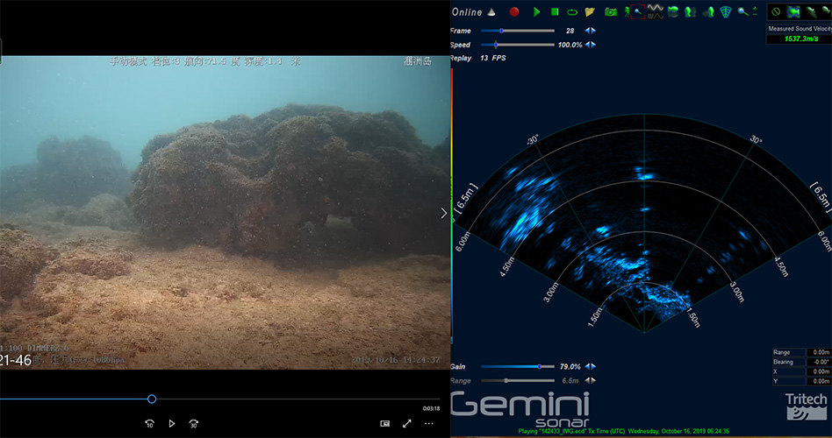Toggle full screen in video player
Viewport: 832px width, 438px height.
click(x=407, y=424)
